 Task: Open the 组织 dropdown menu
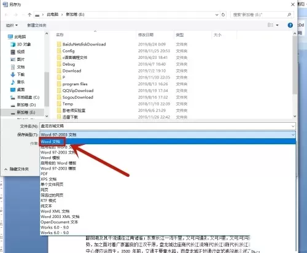(12, 25)
